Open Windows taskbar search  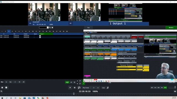pos(7,98)
